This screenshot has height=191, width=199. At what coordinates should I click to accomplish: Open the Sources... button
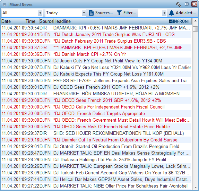point(101,13)
